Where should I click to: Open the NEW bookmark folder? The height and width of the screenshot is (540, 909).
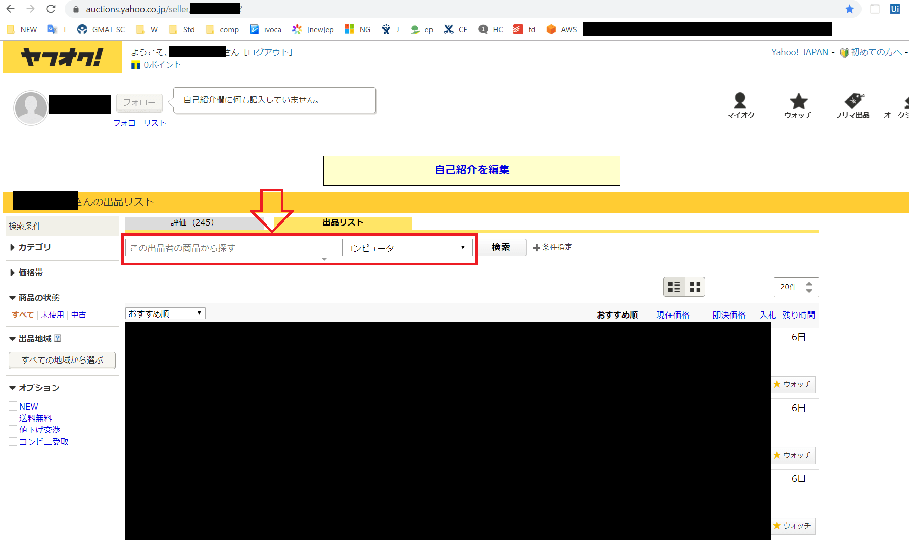[x=22, y=29]
